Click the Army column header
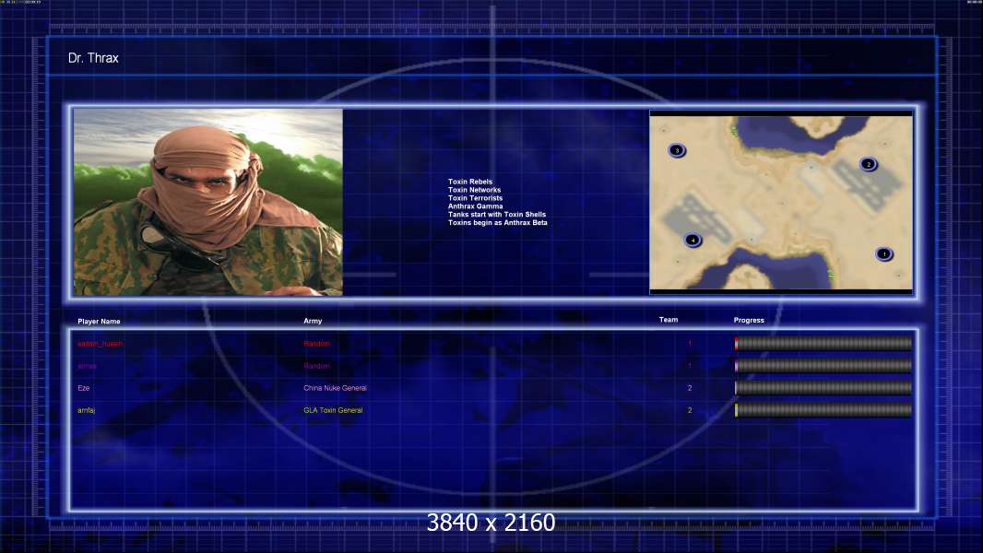Screen dimensions: 983x553 [313, 321]
